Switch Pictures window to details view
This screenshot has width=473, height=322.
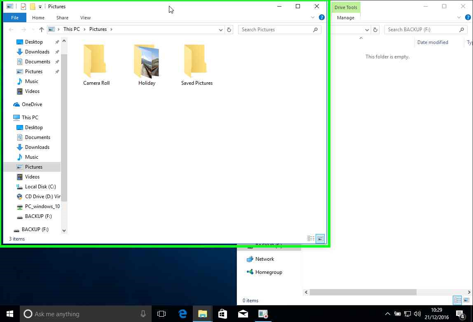click(311, 239)
